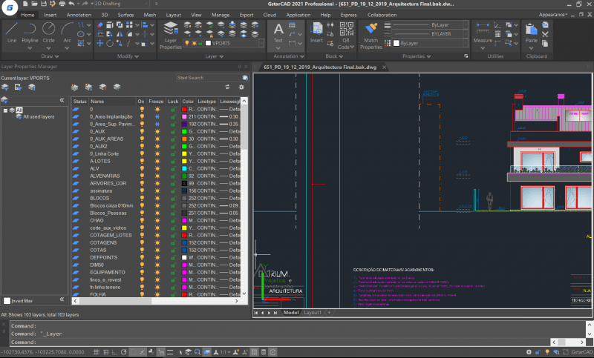The image size is (594, 358).
Task: Toggle the lock on the BLOCOS layer
Action: (x=172, y=198)
